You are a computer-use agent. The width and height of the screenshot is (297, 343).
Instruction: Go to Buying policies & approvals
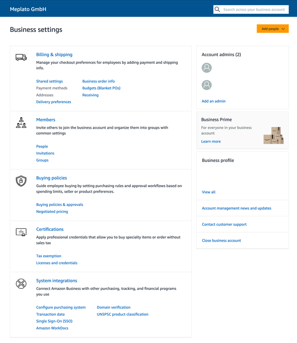(59, 205)
